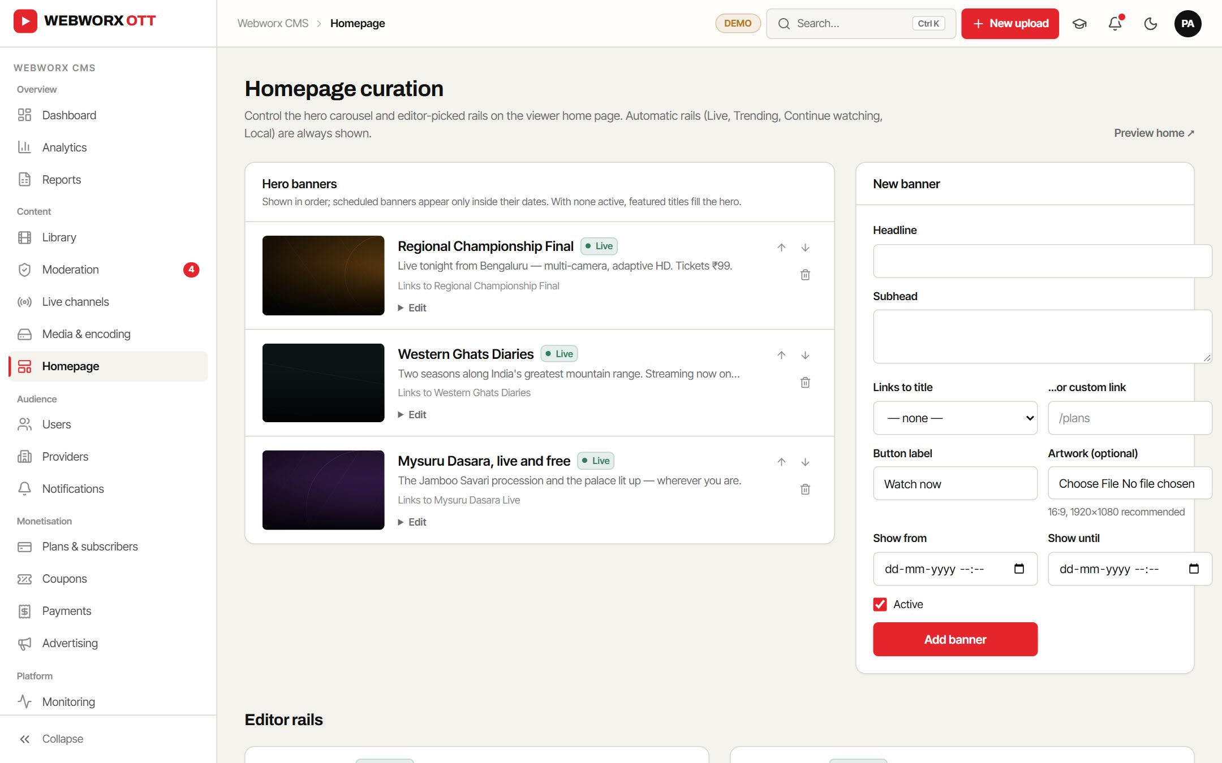Expand Edit for Mysuru Dasara banner
The height and width of the screenshot is (763, 1222).
(x=412, y=522)
